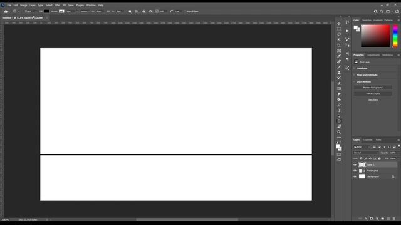
Task: Select the Zoom tool
Action: (339, 132)
